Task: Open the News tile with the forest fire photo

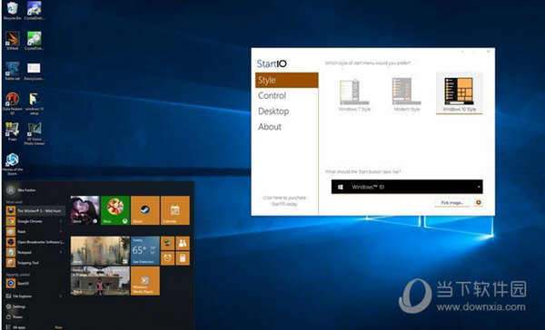Action: click(100, 251)
